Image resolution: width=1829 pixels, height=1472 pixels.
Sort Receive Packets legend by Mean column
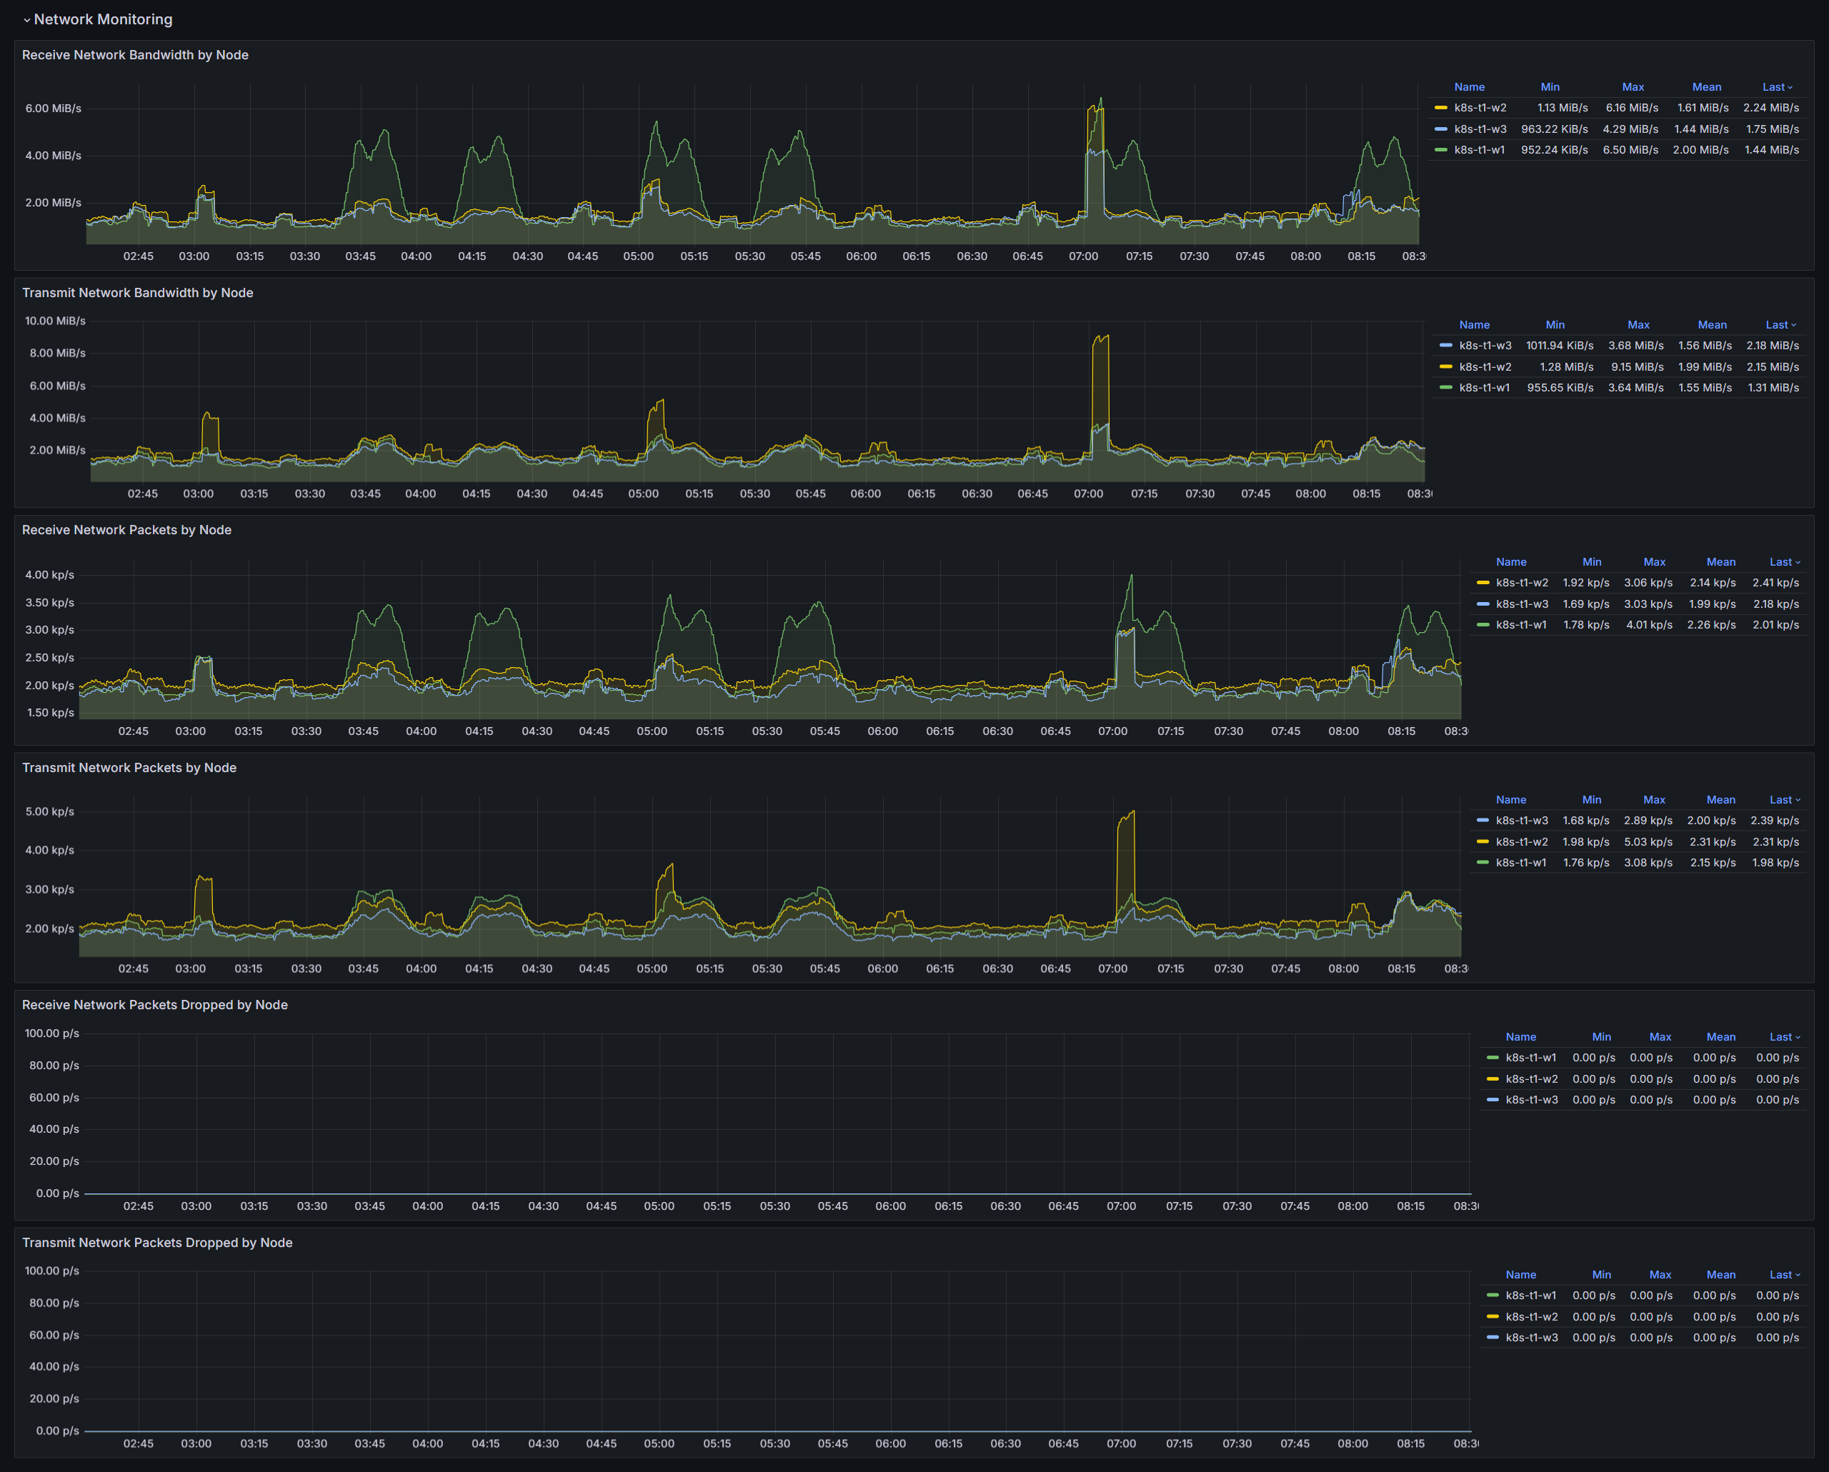click(1720, 562)
